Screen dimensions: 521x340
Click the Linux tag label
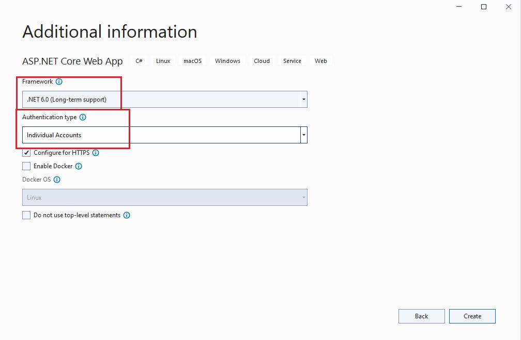163,61
